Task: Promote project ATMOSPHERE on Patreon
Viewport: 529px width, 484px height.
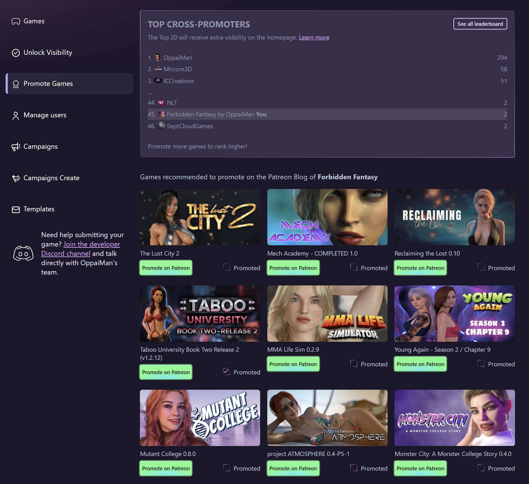Action: 293,468
